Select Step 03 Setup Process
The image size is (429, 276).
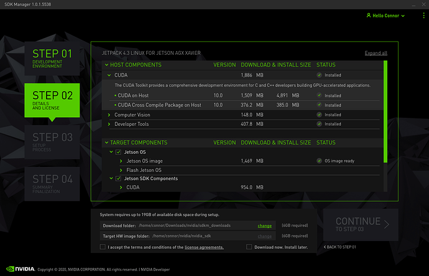(52, 142)
